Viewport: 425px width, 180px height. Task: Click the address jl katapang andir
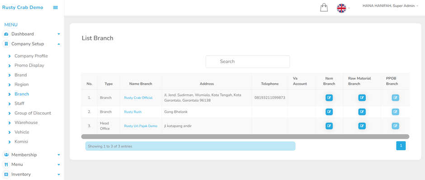coord(178,126)
